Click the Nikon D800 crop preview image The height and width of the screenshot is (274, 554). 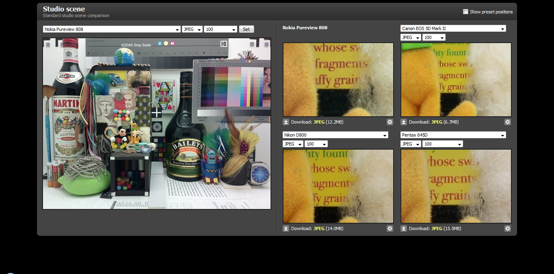click(338, 186)
